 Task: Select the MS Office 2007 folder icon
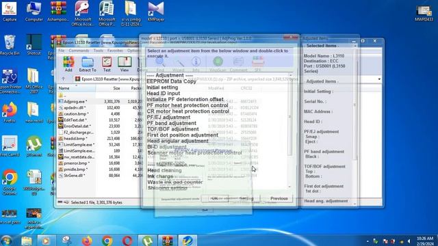(x=34, y=81)
